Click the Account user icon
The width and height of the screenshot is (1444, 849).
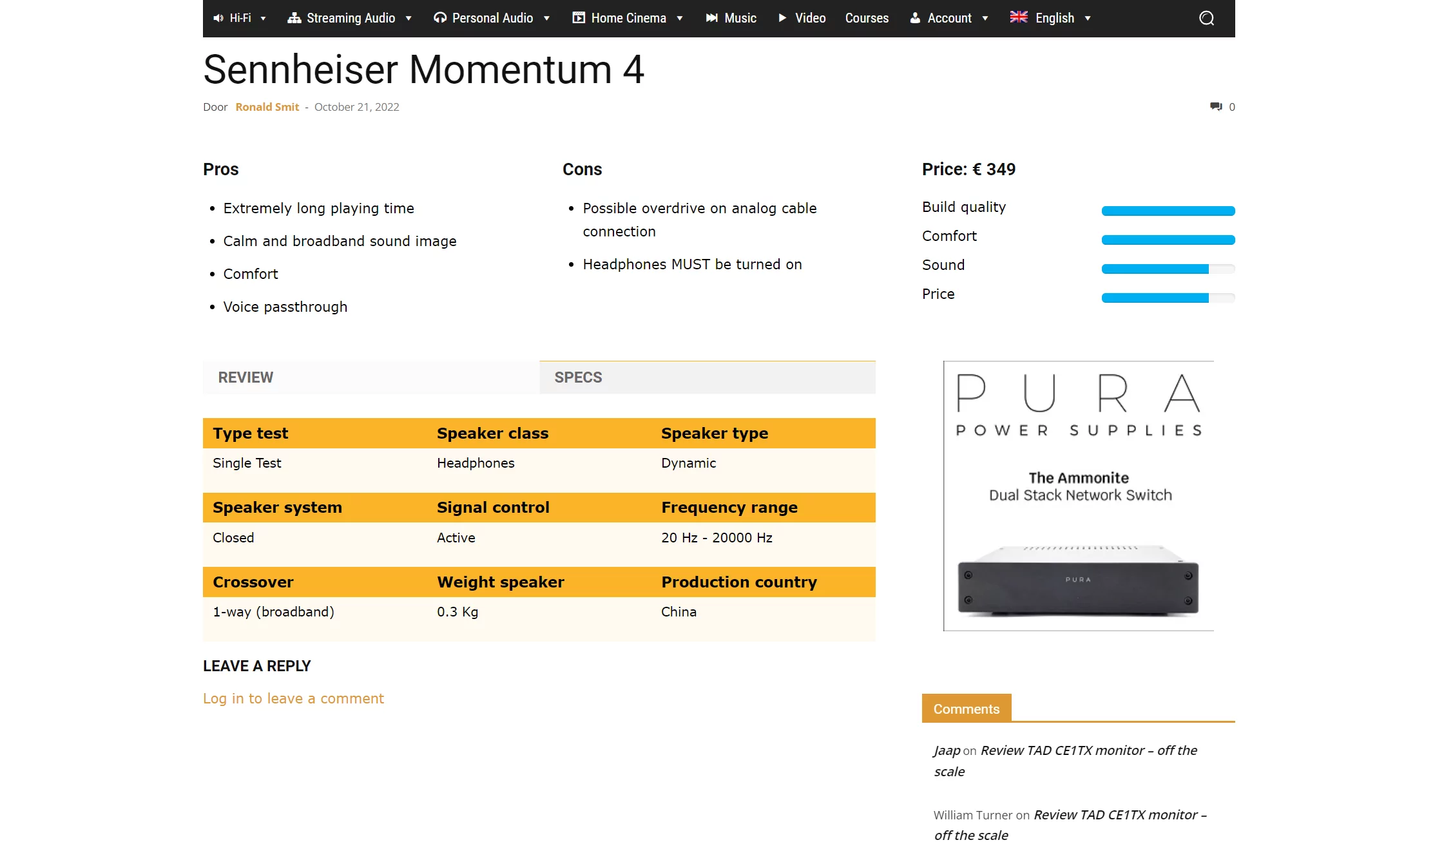pyautogui.click(x=915, y=18)
